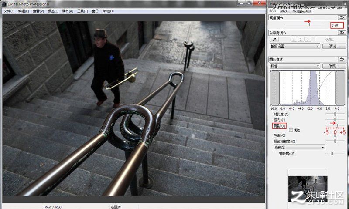Open the 编辑(E) menu

(x=24, y=11)
